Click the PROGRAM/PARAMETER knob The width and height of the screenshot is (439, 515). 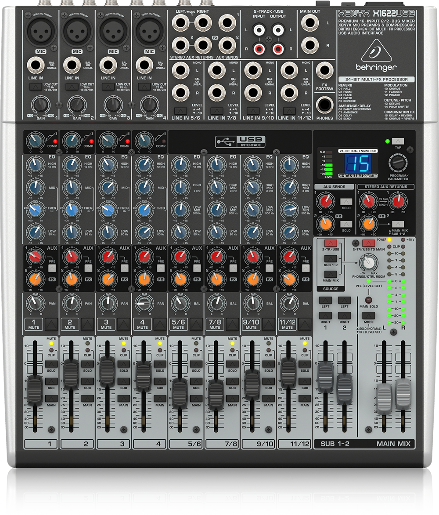pos(398,162)
